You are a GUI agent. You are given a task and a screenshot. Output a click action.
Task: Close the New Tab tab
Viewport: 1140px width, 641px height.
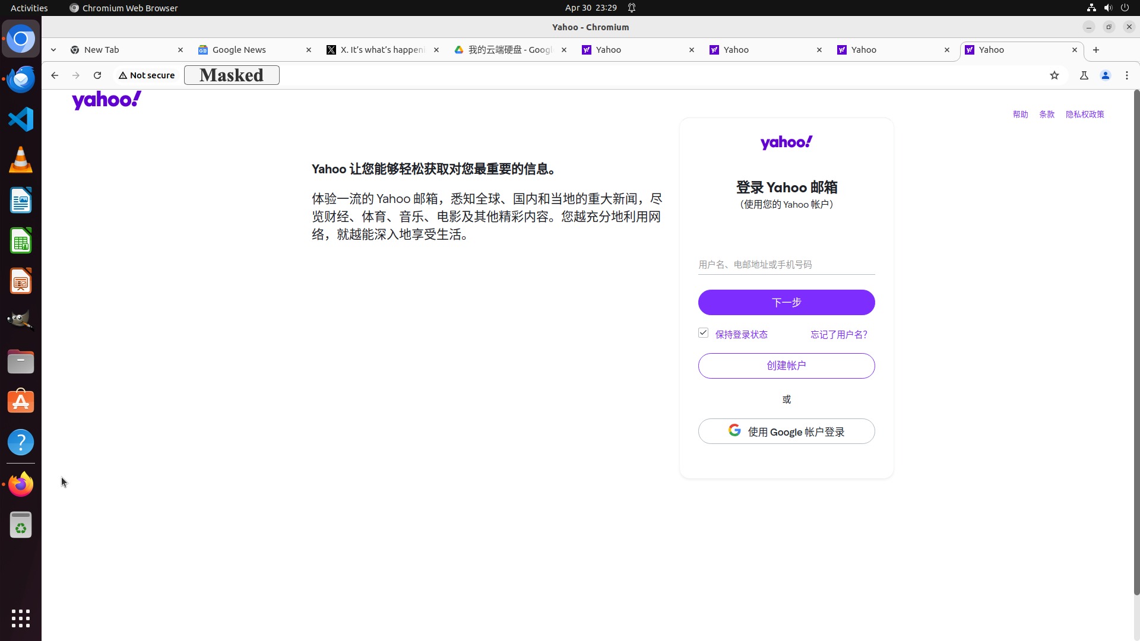pos(180,50)
